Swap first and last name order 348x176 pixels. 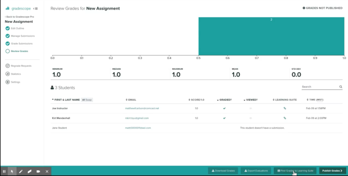[x=87, y=100]
